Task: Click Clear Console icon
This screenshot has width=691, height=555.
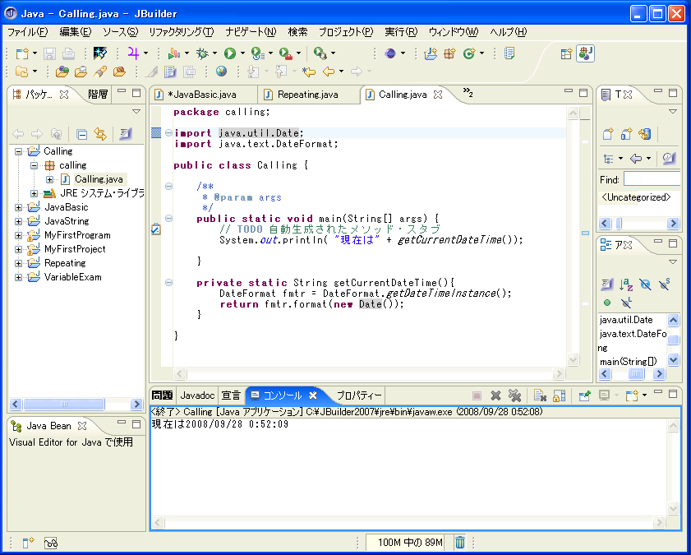Action: [x=539, y=395]
